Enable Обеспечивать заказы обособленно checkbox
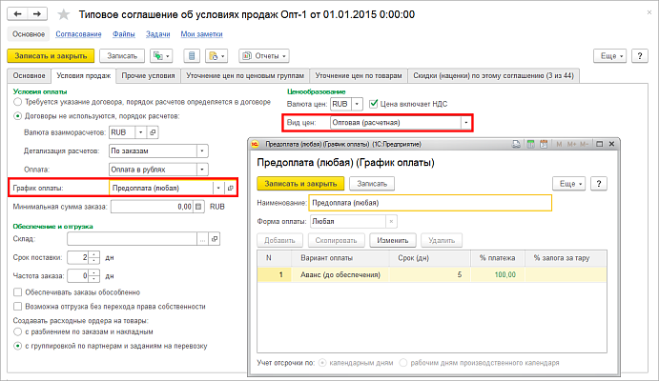This screenshot has width=659, height=381. pos(18,292)
